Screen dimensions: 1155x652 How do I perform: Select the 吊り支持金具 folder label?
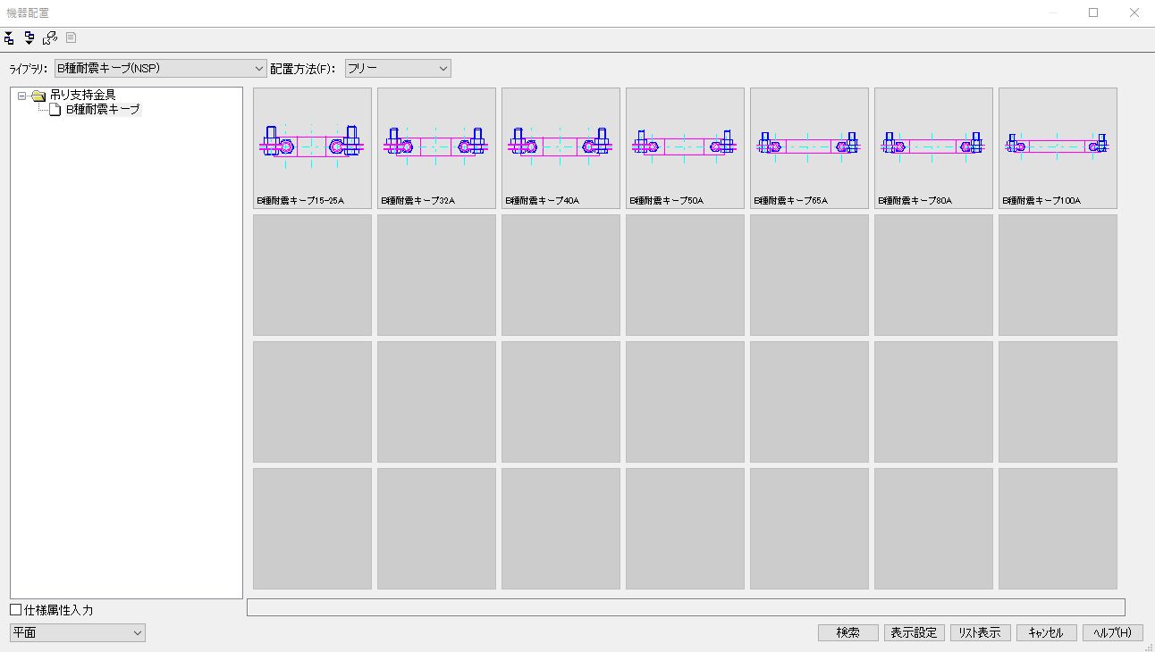(82, 95)
